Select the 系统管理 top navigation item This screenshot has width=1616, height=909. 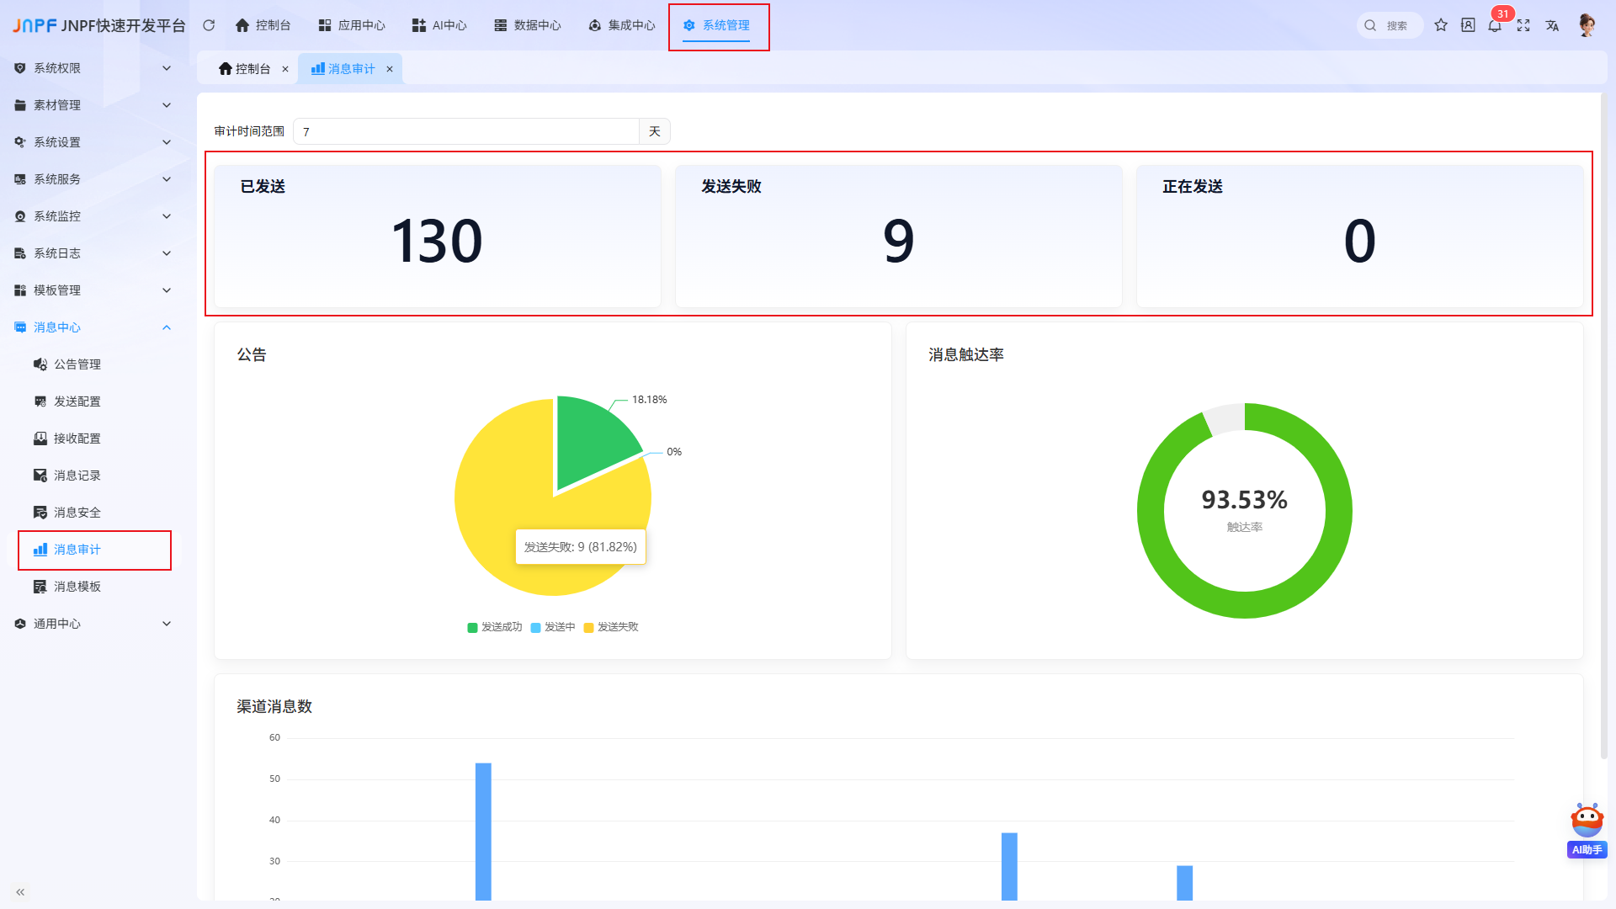coord(716,25)
